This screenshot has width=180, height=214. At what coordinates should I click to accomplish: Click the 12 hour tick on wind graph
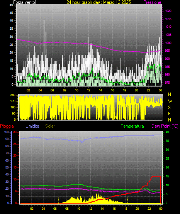point(88,90)
